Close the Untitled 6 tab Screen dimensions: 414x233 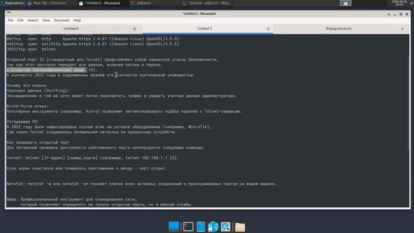click(135, 28)
